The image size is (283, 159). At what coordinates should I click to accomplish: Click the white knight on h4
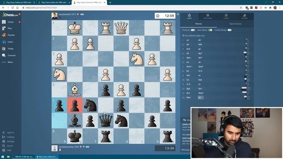coord(59,74)
